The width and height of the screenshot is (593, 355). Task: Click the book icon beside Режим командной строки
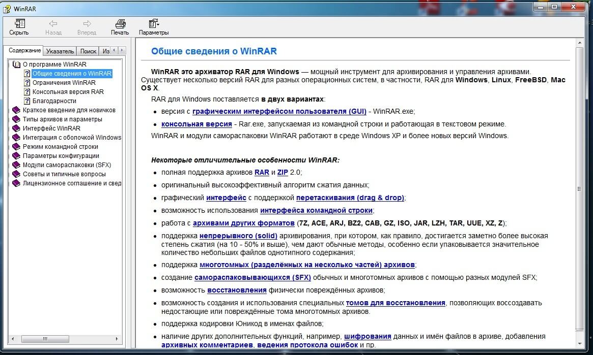[16, 147]
